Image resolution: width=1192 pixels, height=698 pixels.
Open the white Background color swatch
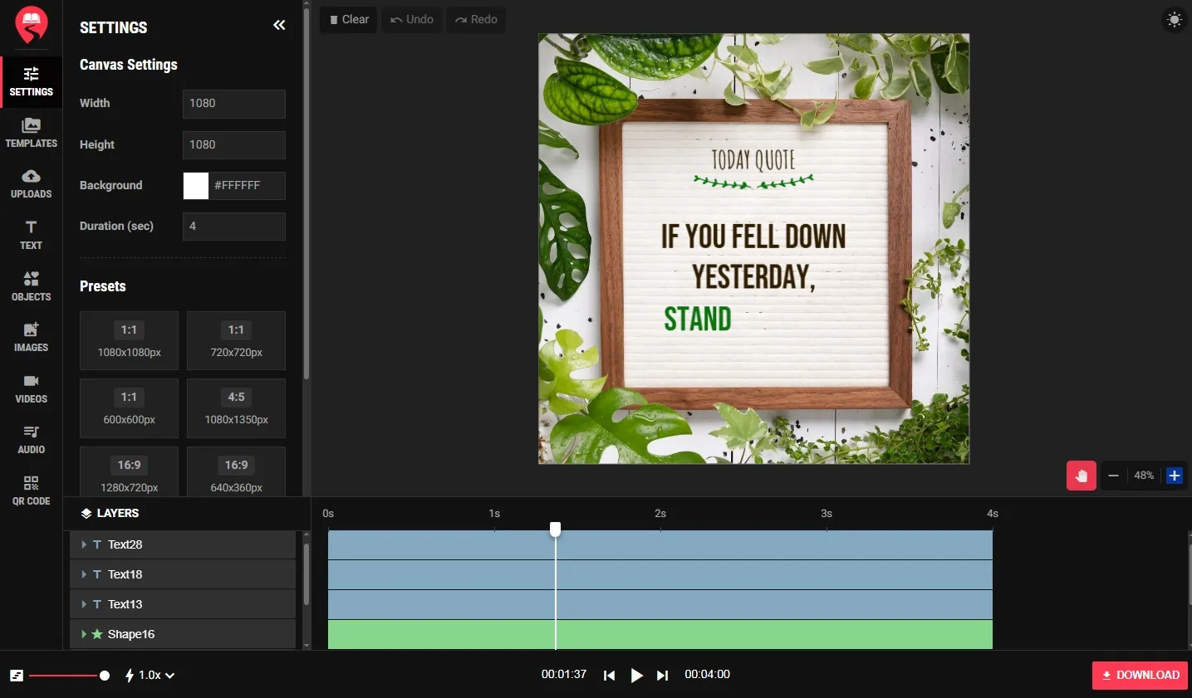[x=194, y=185]
